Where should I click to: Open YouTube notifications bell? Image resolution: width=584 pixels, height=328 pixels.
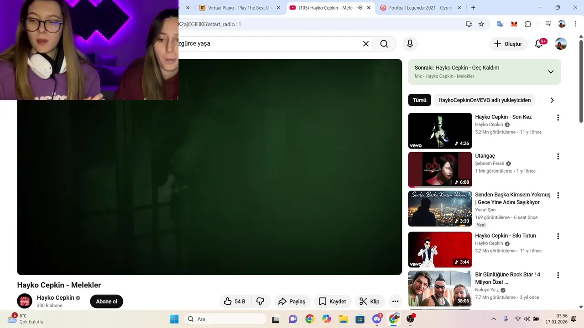(x=539, y=44)
